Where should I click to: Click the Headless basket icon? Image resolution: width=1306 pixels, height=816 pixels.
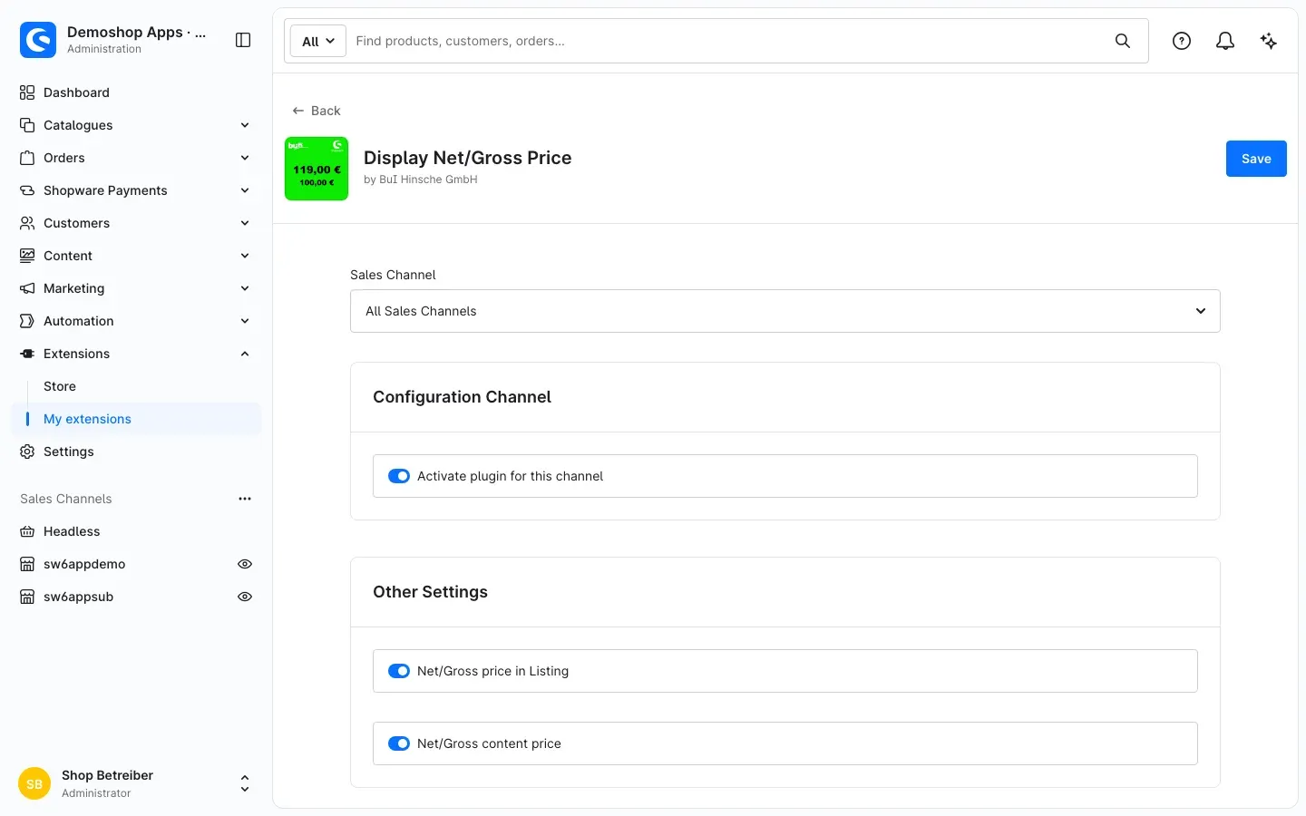click(x=27, y=531)
